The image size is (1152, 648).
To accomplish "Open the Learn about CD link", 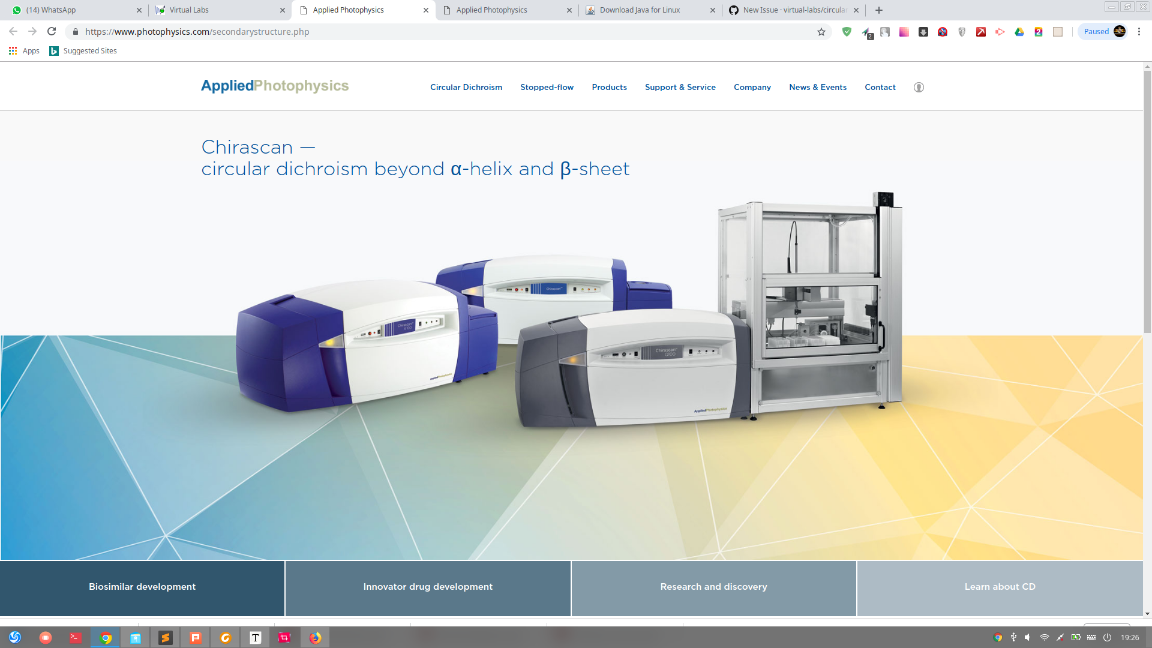I will [x=1000, y=587].
